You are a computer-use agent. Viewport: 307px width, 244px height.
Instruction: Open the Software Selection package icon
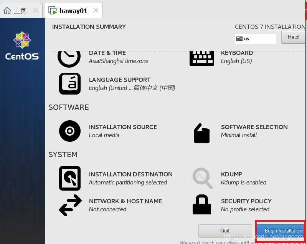[x=202, y=133]
